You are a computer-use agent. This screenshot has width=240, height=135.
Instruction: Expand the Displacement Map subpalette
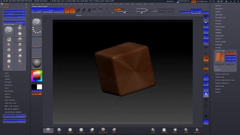point(222,74)
